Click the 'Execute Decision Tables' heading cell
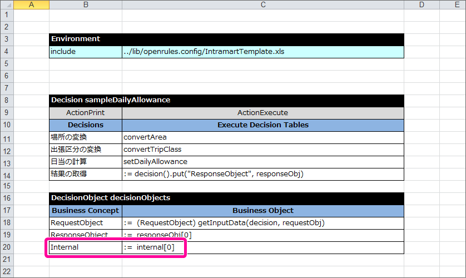The height and width of the screenshot is (278, 466). point(263,125)
